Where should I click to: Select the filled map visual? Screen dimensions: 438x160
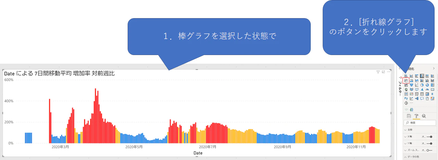tap(411, 90)
